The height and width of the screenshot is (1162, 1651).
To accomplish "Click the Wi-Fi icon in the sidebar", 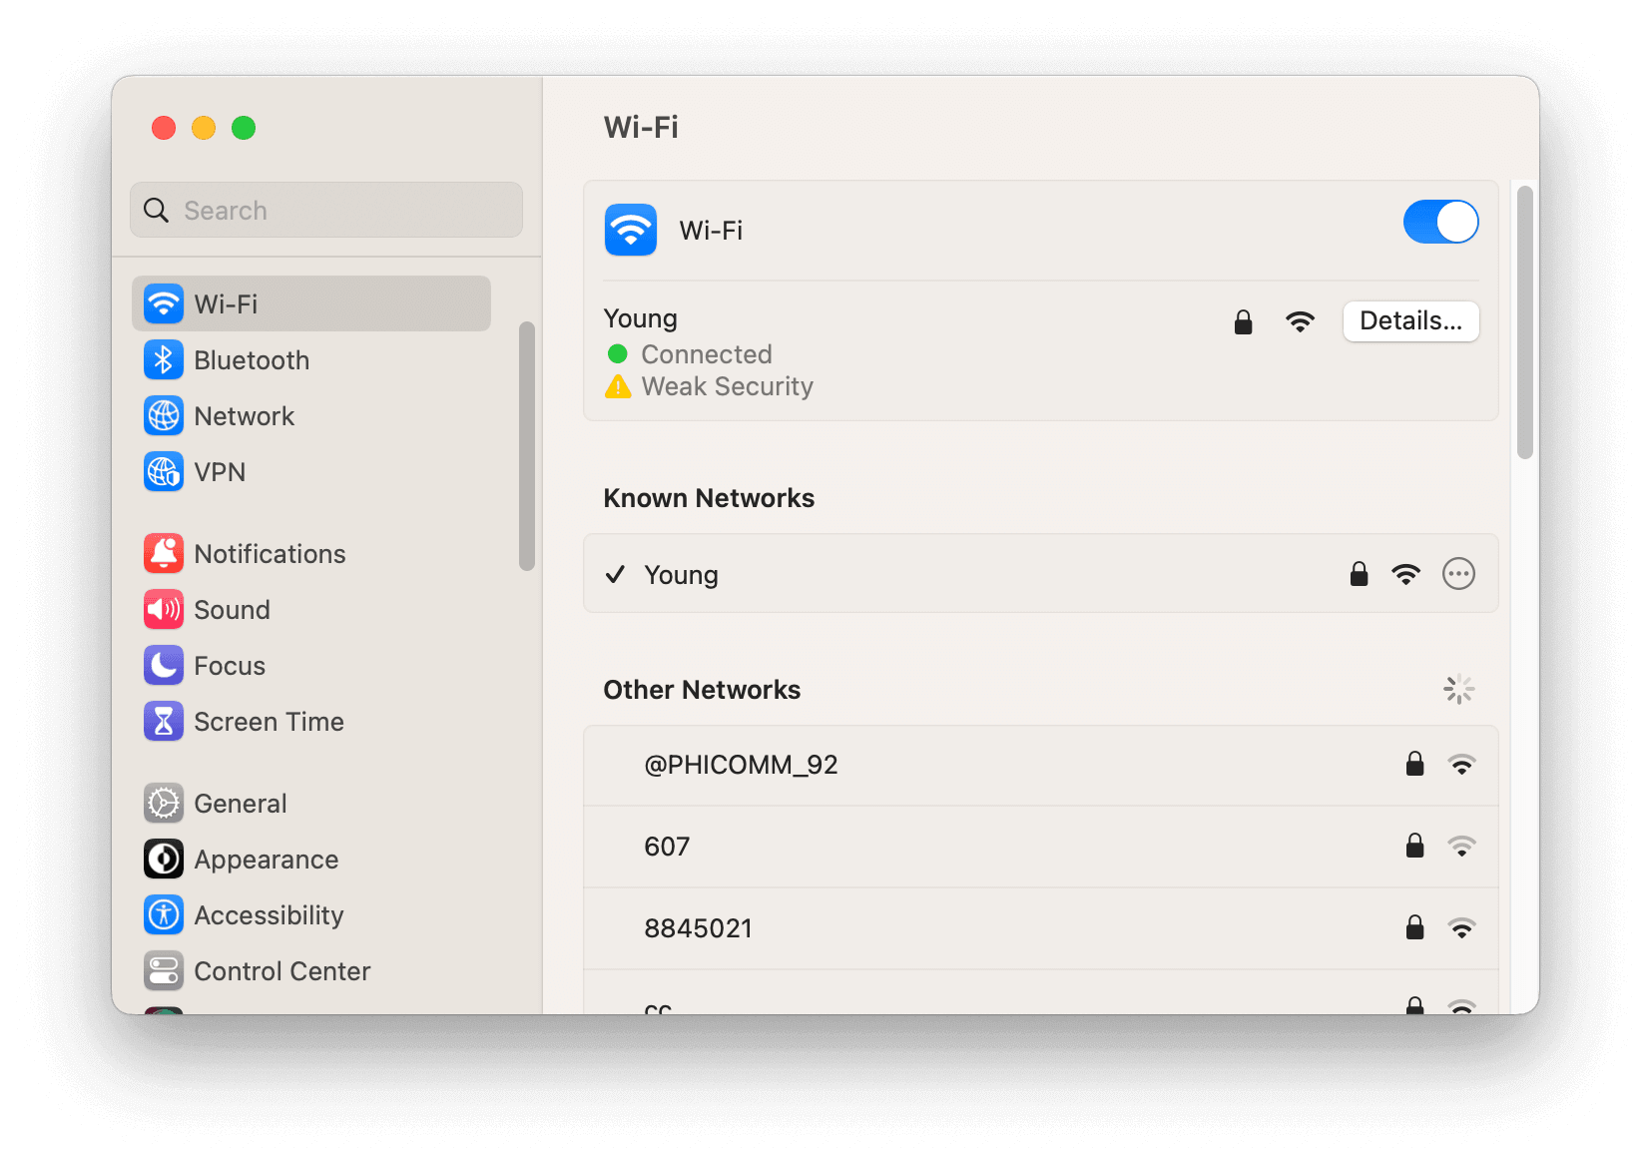I will pos(164,303).
